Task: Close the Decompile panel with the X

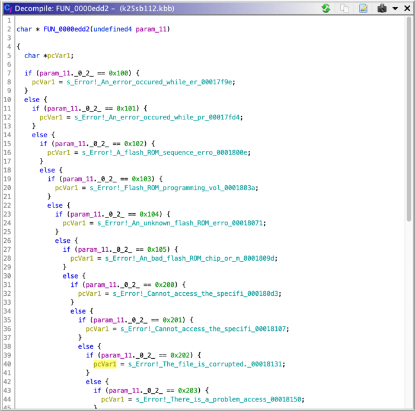Action: [406, 8]
